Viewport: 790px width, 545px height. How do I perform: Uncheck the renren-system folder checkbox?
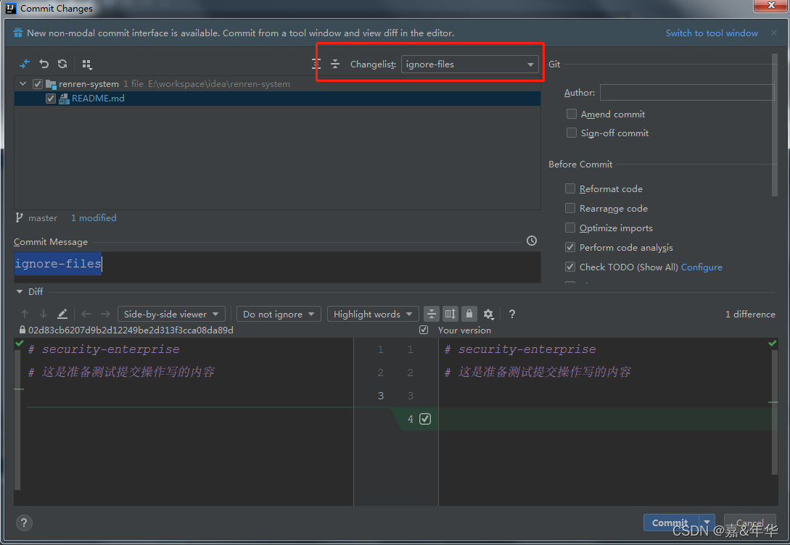(x=37, y=83)
